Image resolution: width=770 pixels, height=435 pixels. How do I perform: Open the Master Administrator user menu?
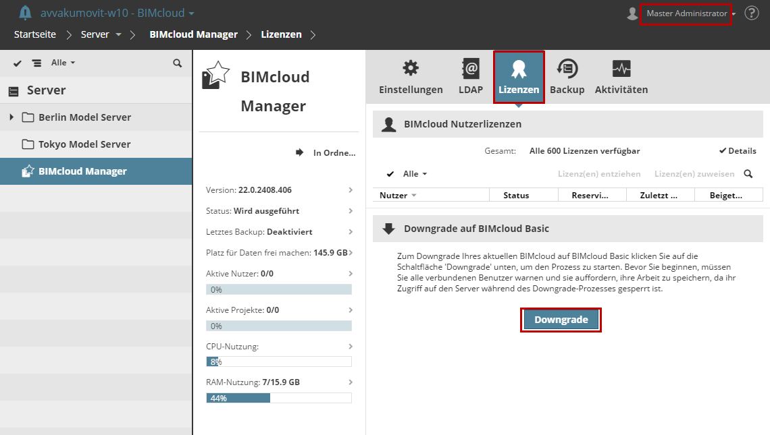691,13
